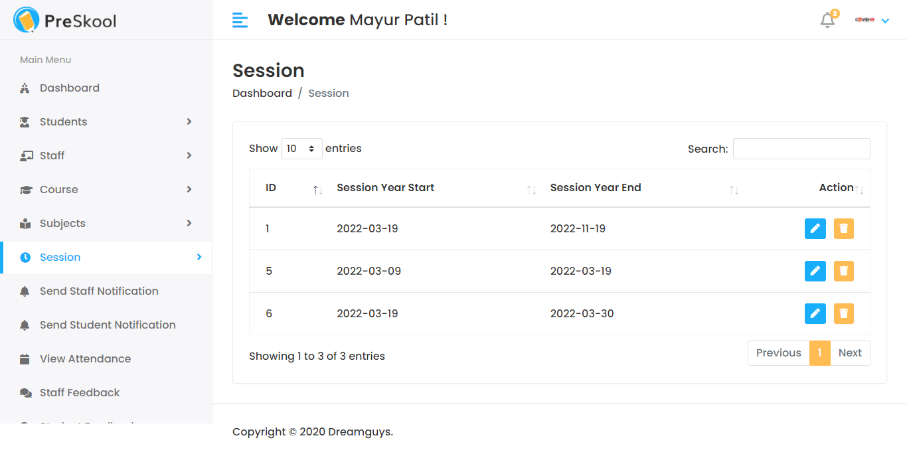Open the Show entries count dropdown

[301, 148]
